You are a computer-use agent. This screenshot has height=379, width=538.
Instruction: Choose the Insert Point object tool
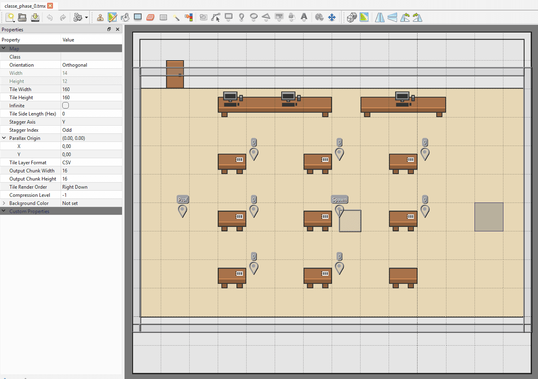click(241, 17)
